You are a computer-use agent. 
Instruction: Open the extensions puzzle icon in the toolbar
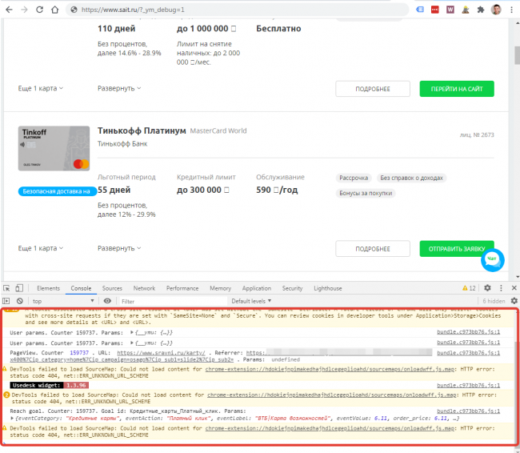479,10
